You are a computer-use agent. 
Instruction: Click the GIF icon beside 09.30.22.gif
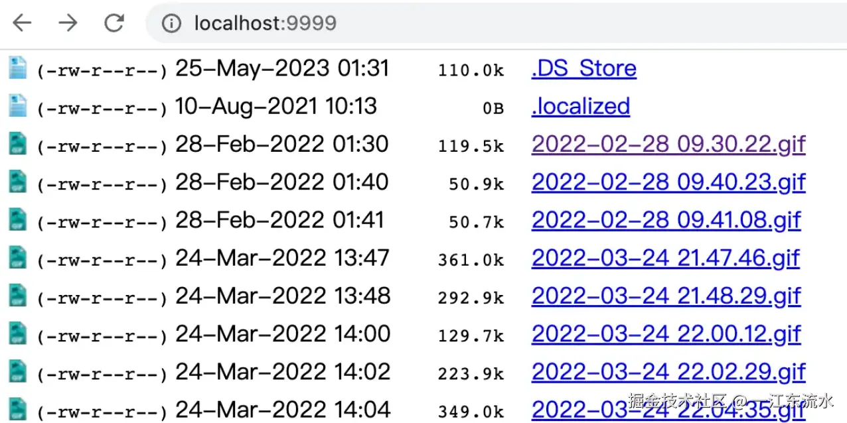pos(17,144)
